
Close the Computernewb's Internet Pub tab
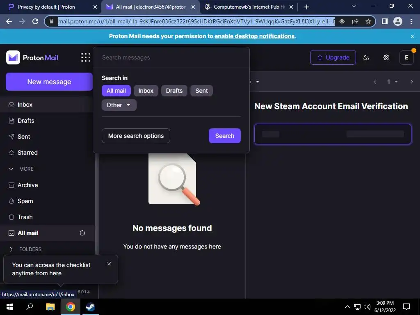(291, 7)
